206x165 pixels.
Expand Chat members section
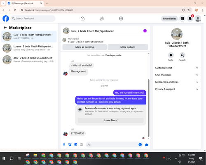click(x=177, y=75)
